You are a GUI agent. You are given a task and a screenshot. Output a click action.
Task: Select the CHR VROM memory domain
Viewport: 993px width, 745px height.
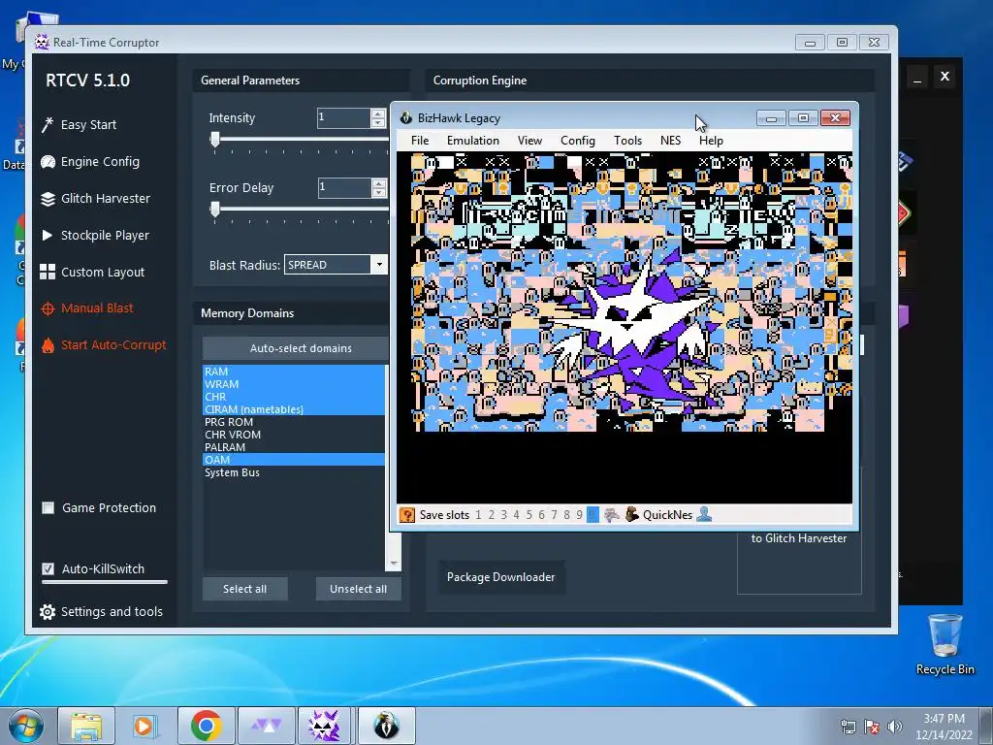pyautogui.click(x=293, y=435)
